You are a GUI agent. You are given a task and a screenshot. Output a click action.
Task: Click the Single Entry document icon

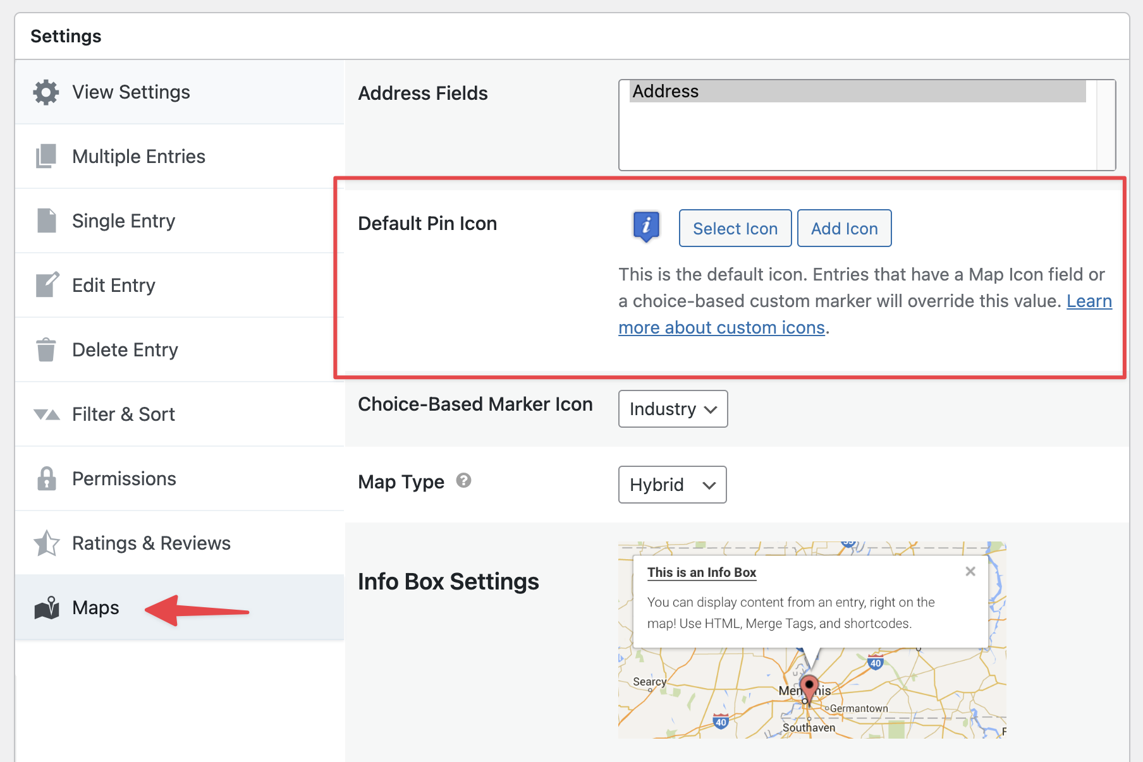(46, 221)
